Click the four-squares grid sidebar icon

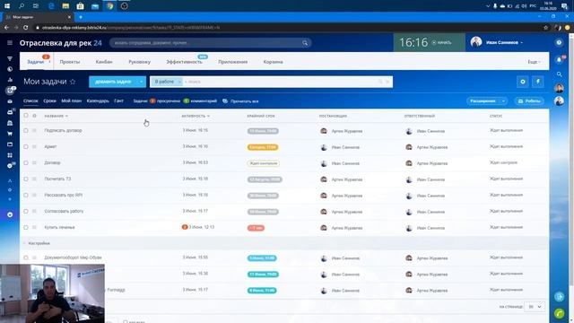[10, 155]
